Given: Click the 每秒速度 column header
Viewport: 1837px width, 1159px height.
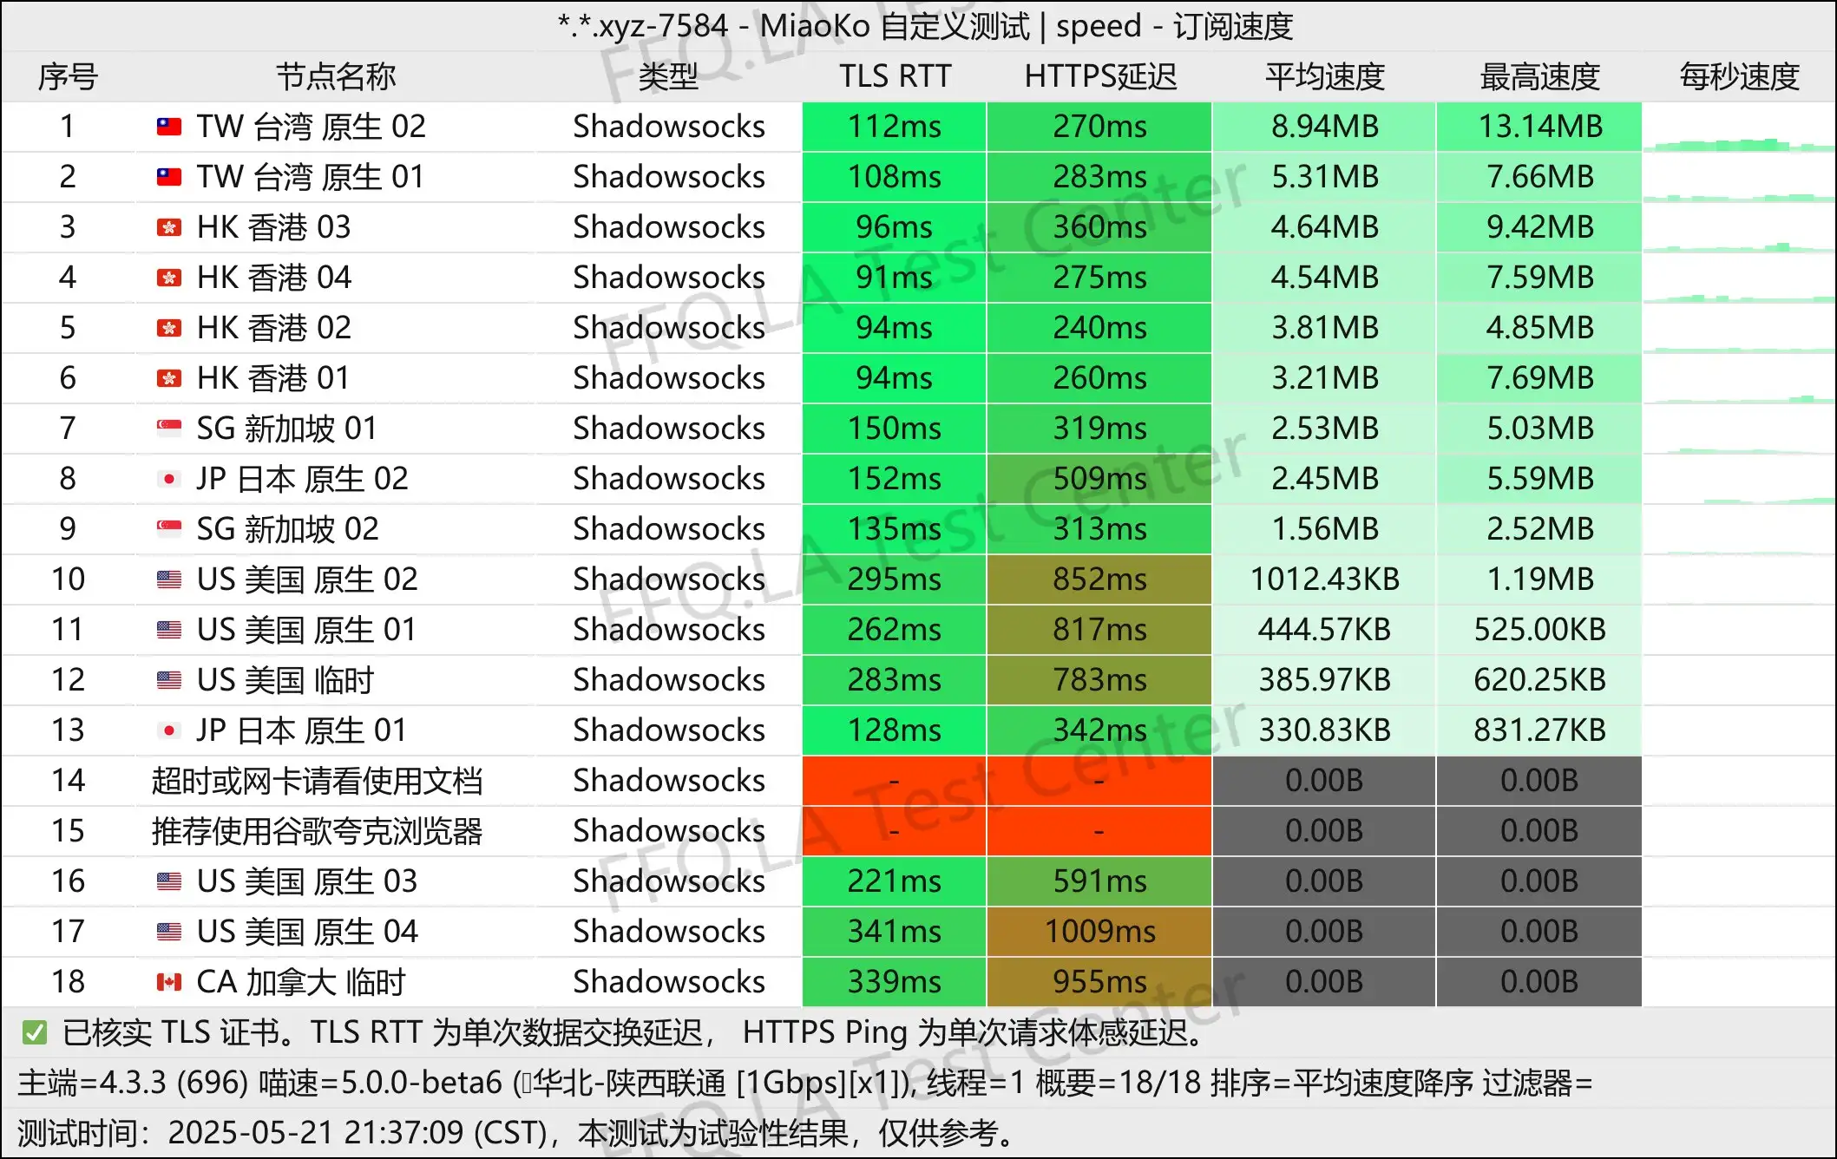Looking at the screenshot, I should click(1739, 76).
